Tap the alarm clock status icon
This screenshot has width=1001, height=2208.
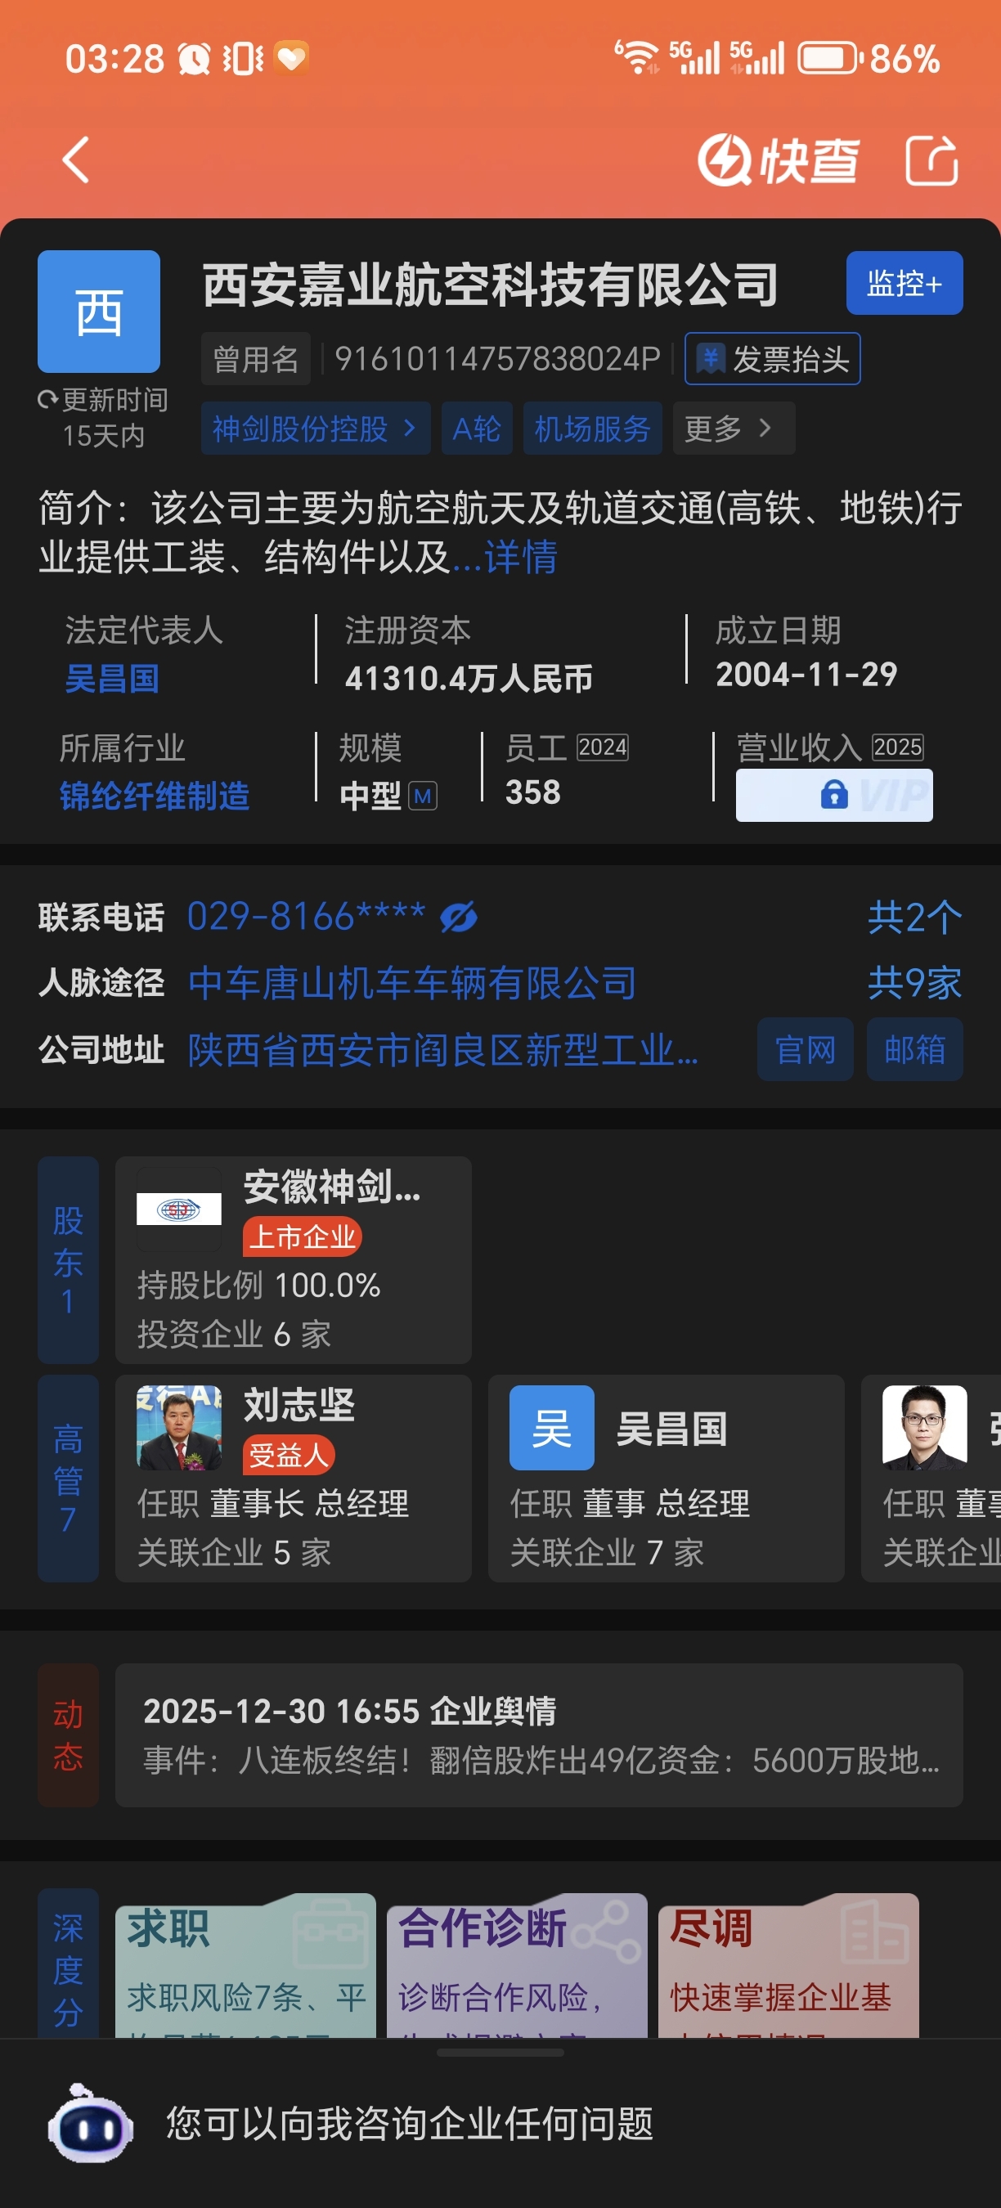(195, 58)
